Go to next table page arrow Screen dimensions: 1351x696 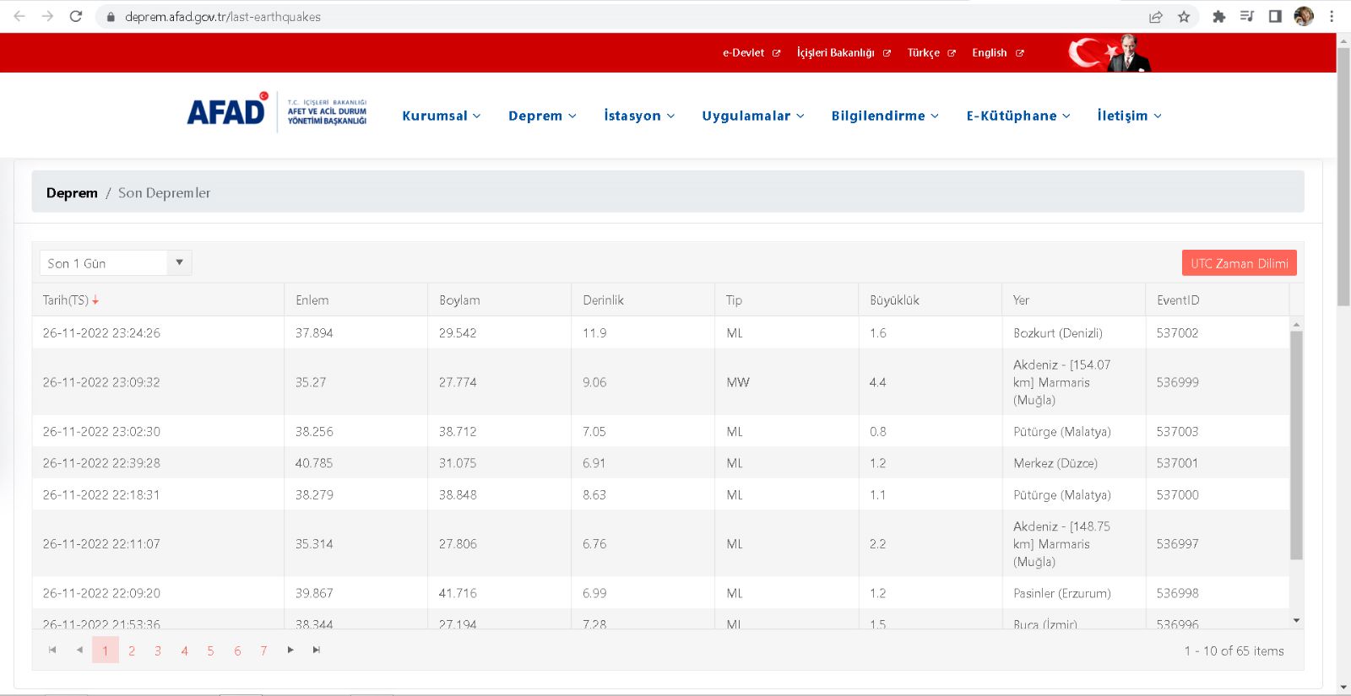point(290,650)
